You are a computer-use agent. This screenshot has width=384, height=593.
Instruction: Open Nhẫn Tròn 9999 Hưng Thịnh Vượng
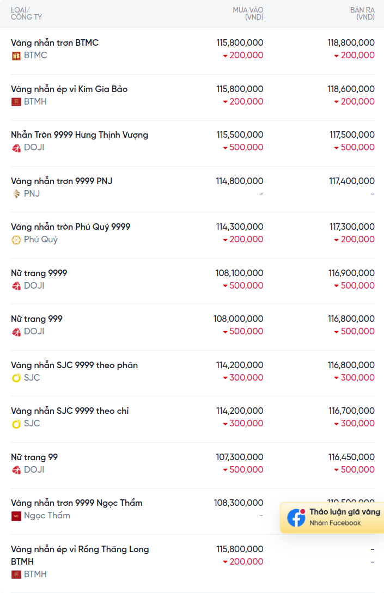point(80,135)
